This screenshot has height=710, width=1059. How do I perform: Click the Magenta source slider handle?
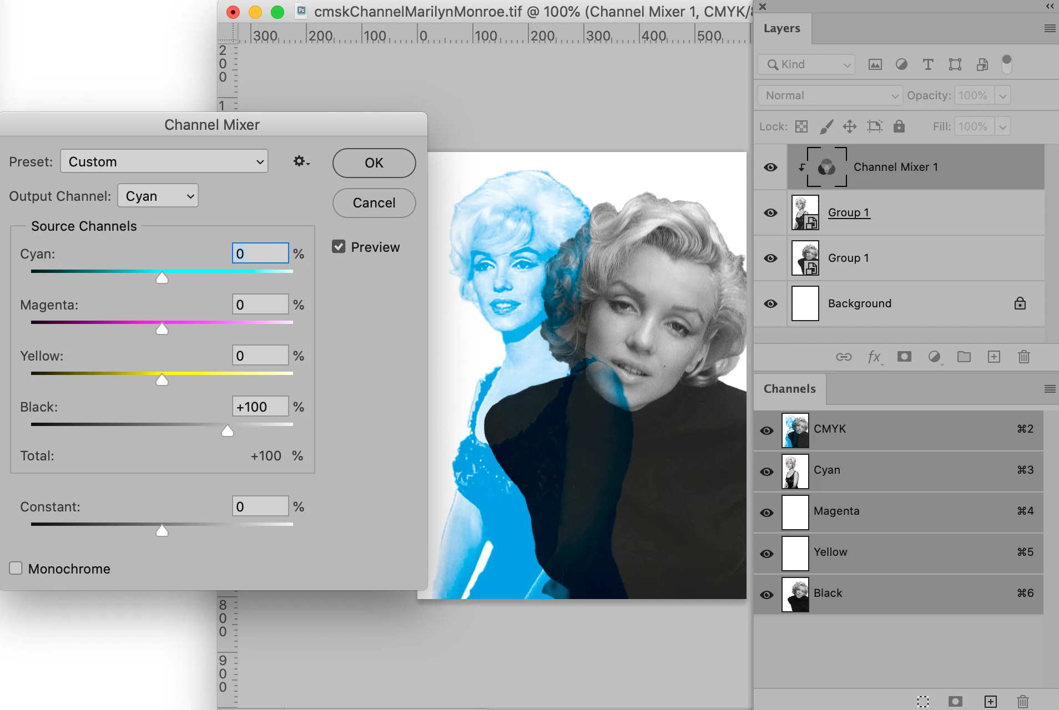(x=162, y=328)
